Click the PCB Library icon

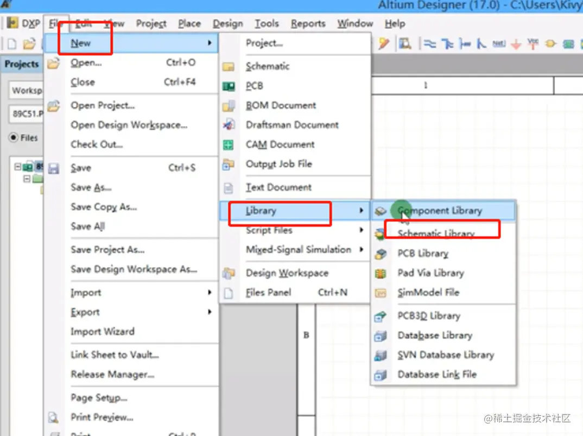pyautogui.click(x=381, y=254)
